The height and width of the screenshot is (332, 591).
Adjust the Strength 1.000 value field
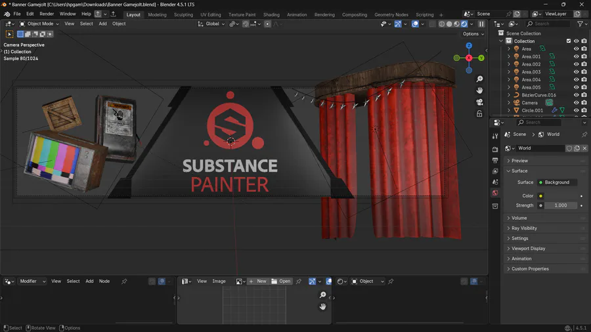[561, 205]
